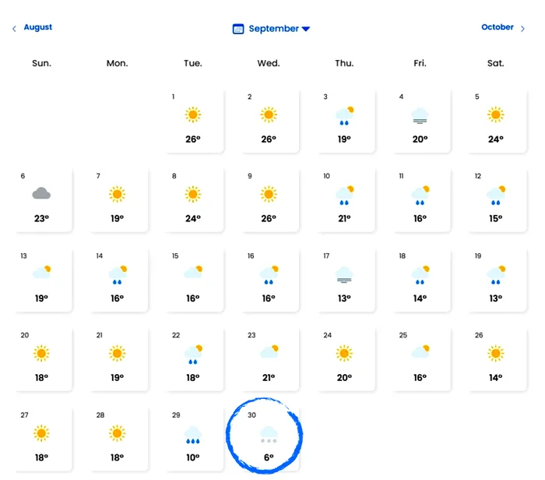Viewport: 545px width, 480px height.
Task: Select the partly cloudy icon on September 13
Action: [42, 272]
